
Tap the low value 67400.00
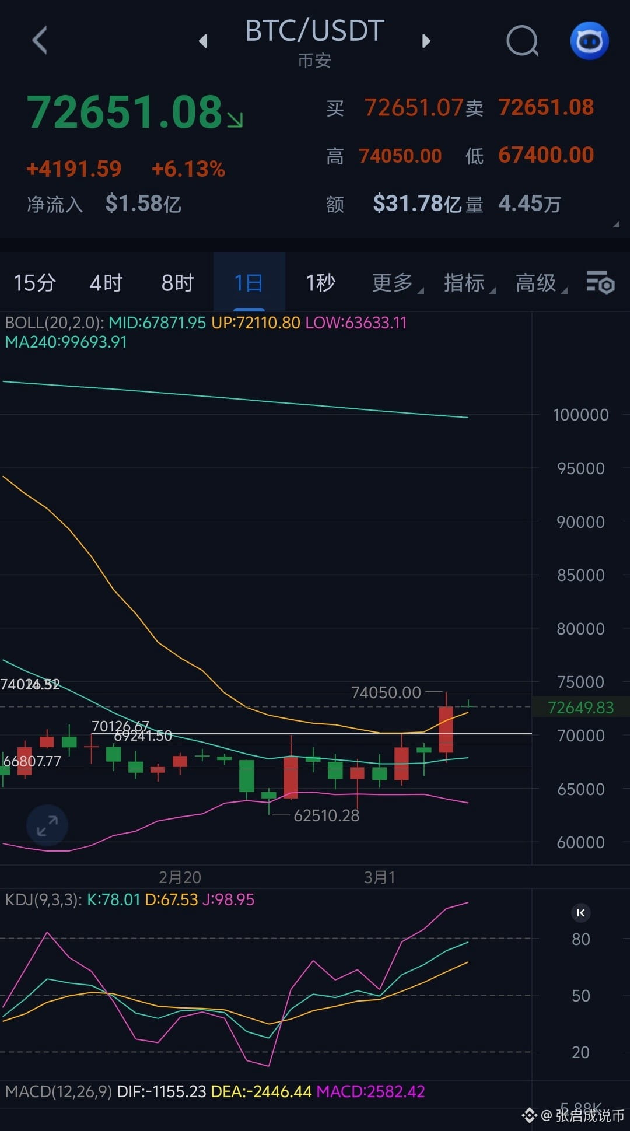546,155
